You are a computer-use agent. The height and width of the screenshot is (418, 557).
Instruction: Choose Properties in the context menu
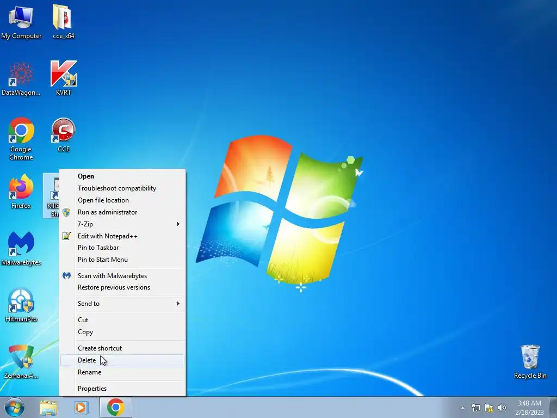coord(122,389)
